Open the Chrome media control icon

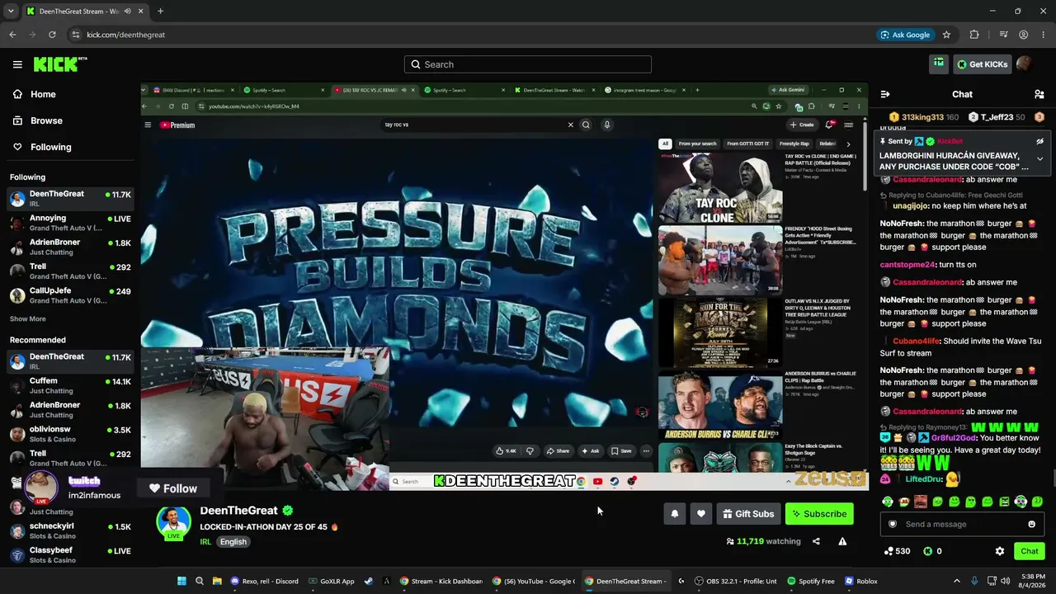pos(1003,35)
